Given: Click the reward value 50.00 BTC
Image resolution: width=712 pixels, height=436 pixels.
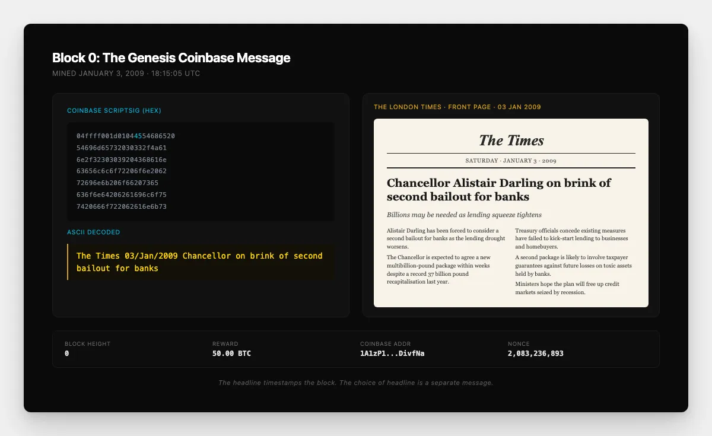Looking at the screenshot, I should [231, 354].
